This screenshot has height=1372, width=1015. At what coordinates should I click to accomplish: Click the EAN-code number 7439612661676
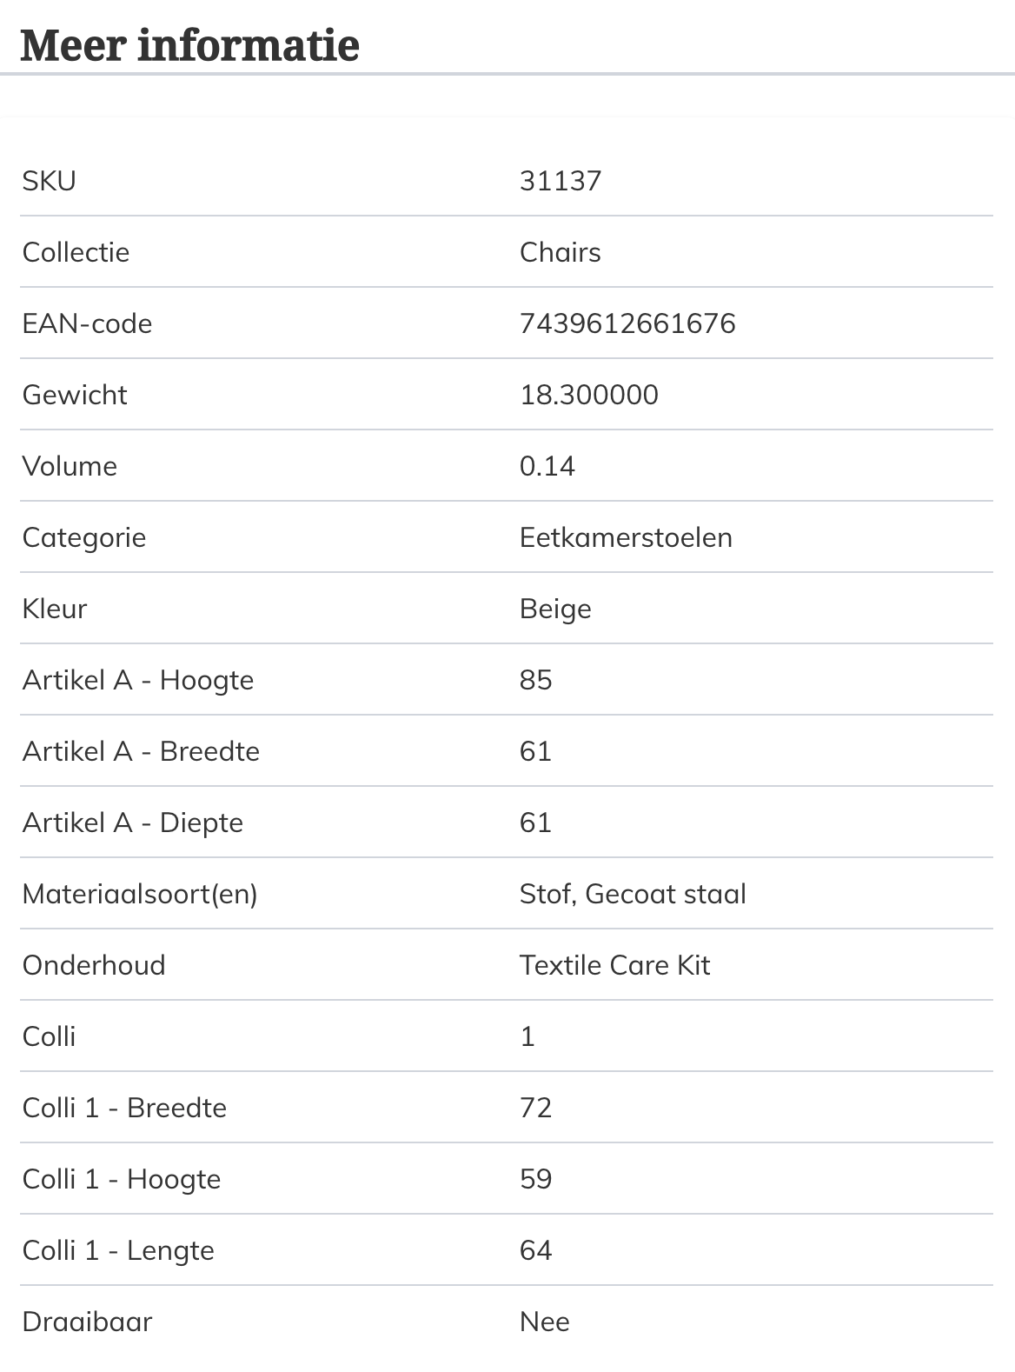pyautogui.click(x=627, y=323)
